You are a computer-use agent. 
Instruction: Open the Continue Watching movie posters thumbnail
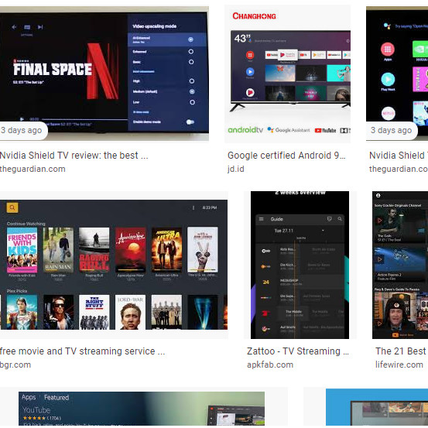pos(114,265)
